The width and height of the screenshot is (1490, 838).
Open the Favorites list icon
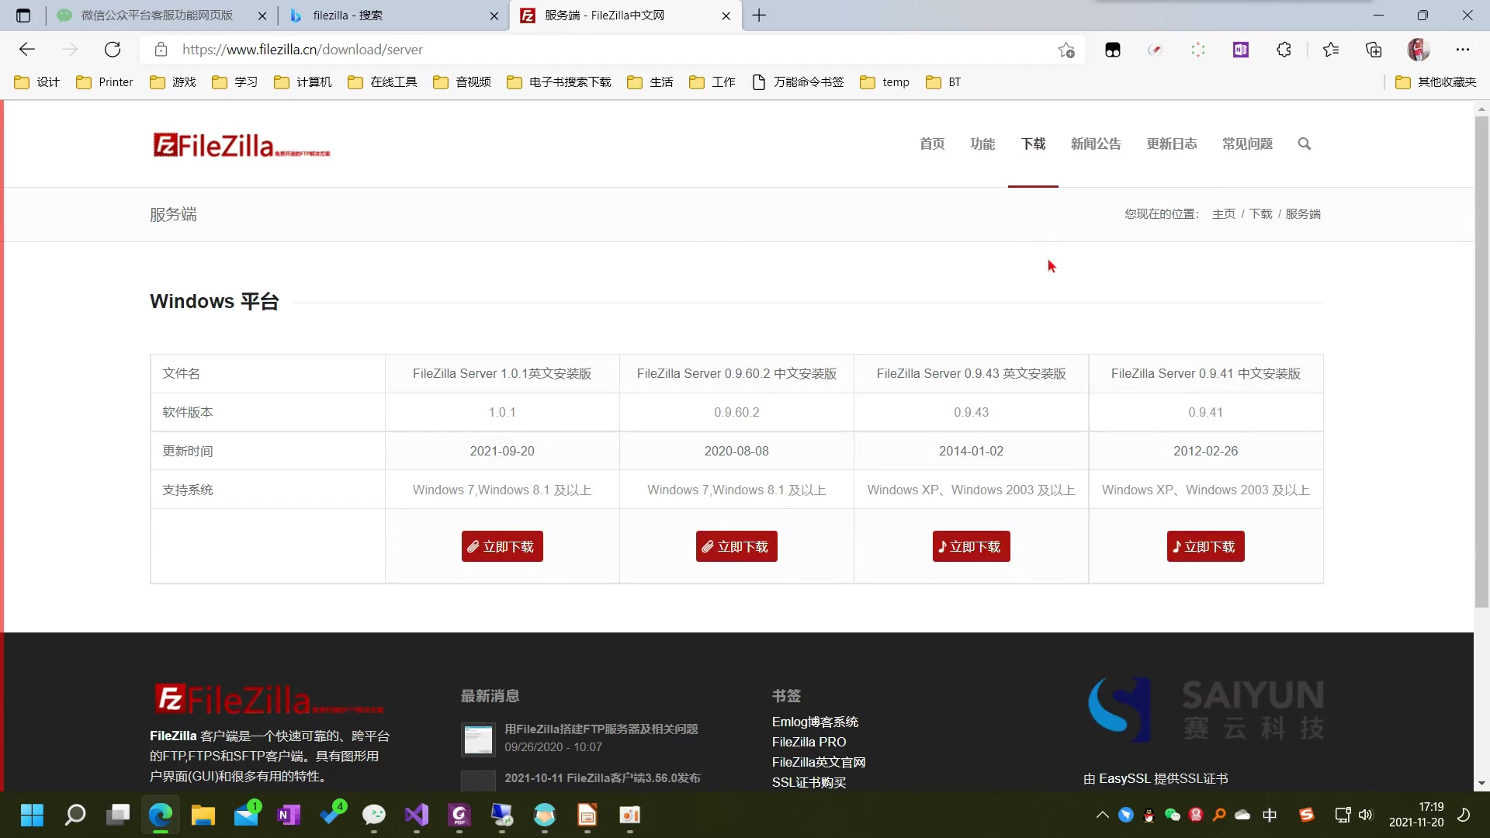click(x=1331, y=50)
